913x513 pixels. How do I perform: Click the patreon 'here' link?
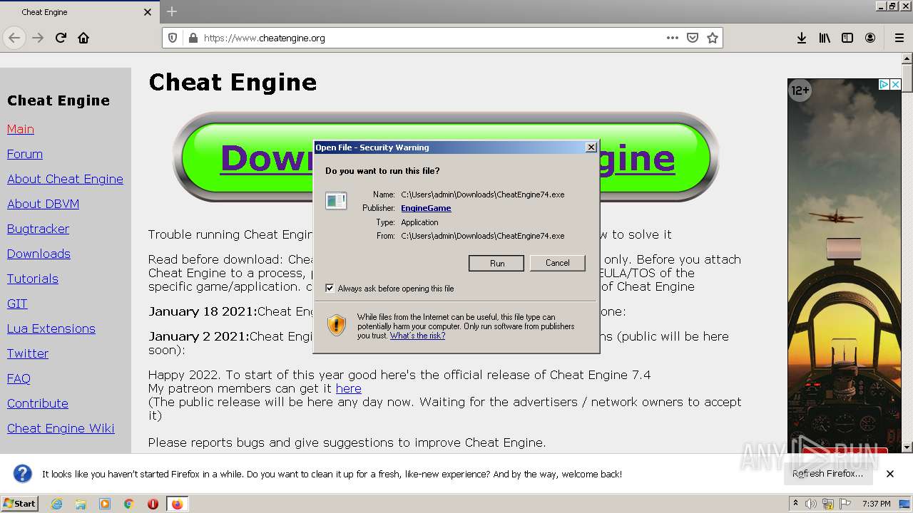[x=348, y=388]
